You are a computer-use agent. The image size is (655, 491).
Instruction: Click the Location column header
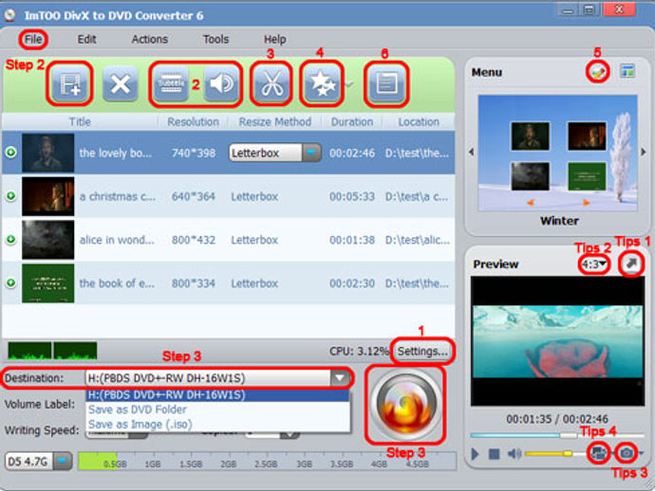point(419,122)
